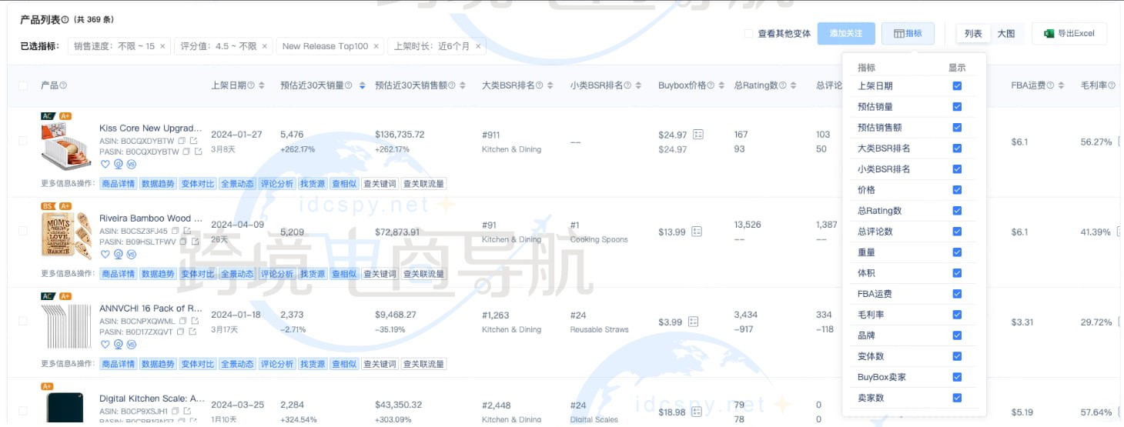Uncheck 卖家数 display checkbox
Screen dimensions: 1124x427
click(957, 398)
